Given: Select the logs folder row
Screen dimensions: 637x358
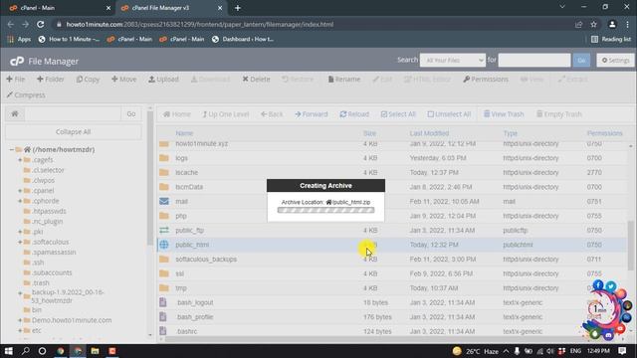Looking at the screenshot, I should (392, 158).
